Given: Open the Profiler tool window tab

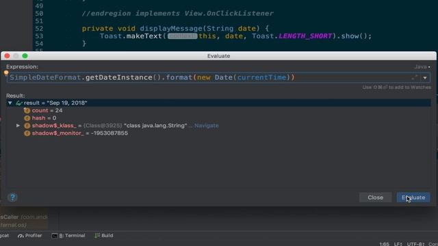Looking at the screenshot, I should [x=30, y=236].
